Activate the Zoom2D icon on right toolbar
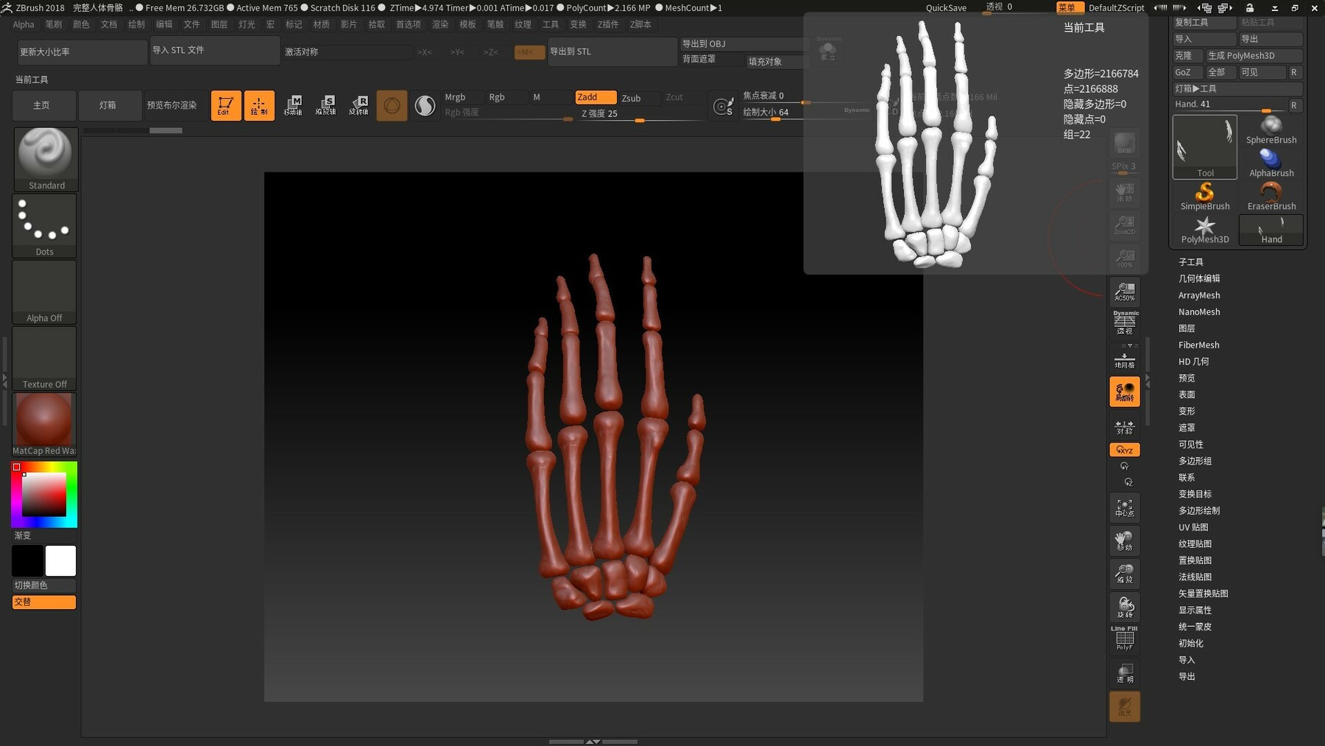This screenshot has width=1325, height=746. pyautogui.click(x=1124, y=225)
